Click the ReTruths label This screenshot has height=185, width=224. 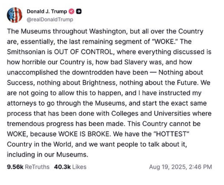pos(37,167)
